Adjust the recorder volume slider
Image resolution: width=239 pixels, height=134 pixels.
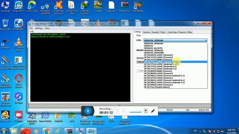pyautogui.click(x=135, y=112)
